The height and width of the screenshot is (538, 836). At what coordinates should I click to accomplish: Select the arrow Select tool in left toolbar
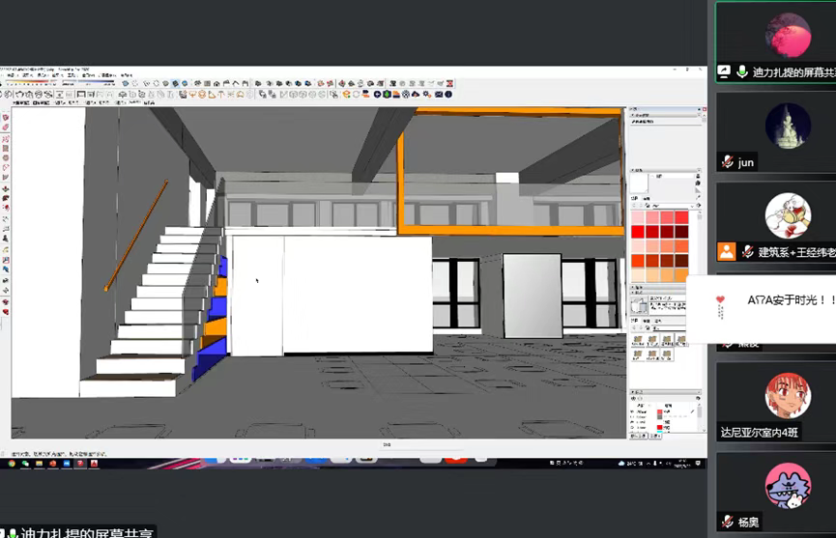tap(5, 117)
